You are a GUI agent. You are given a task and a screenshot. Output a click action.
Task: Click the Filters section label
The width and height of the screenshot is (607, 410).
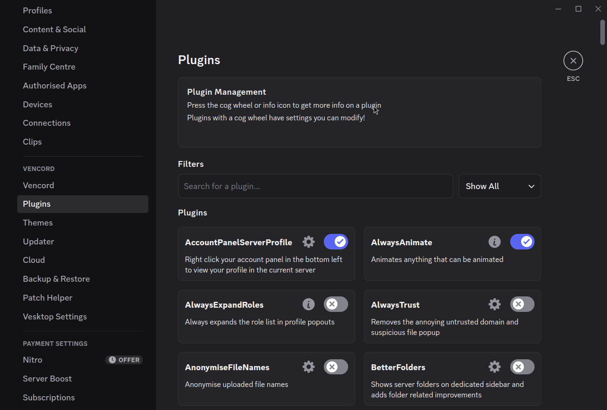[191, 164]
